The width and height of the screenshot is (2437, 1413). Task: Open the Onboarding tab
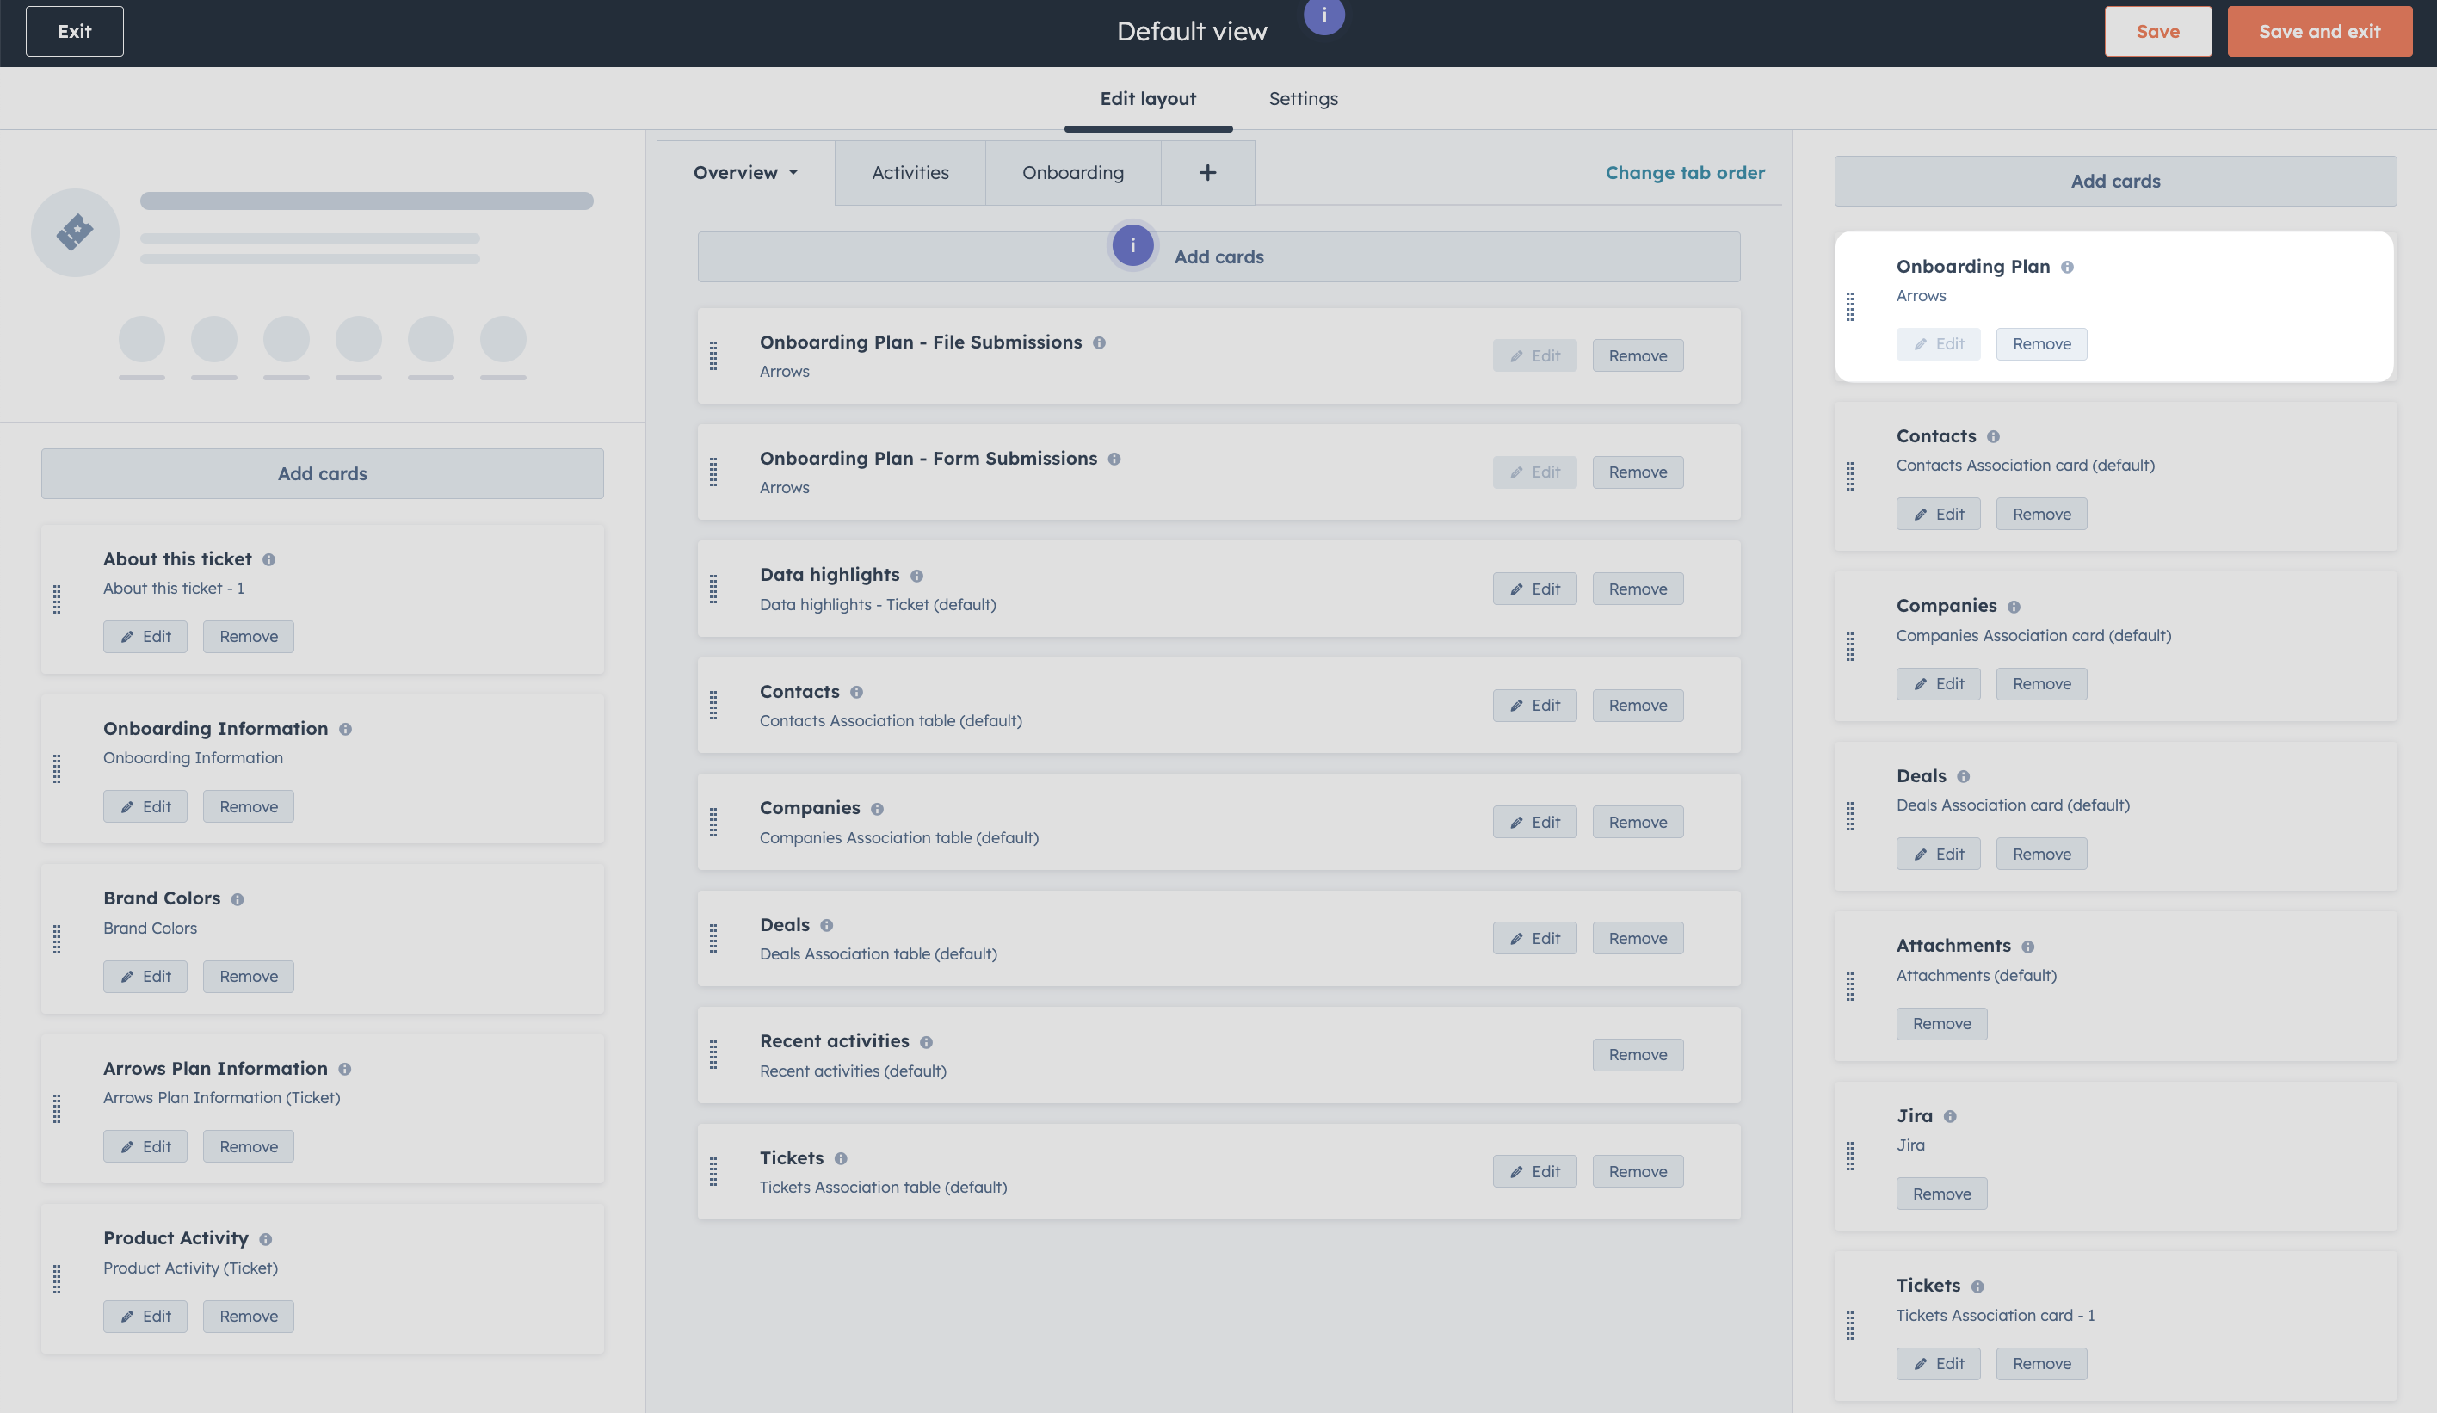tap(1072, 173)
